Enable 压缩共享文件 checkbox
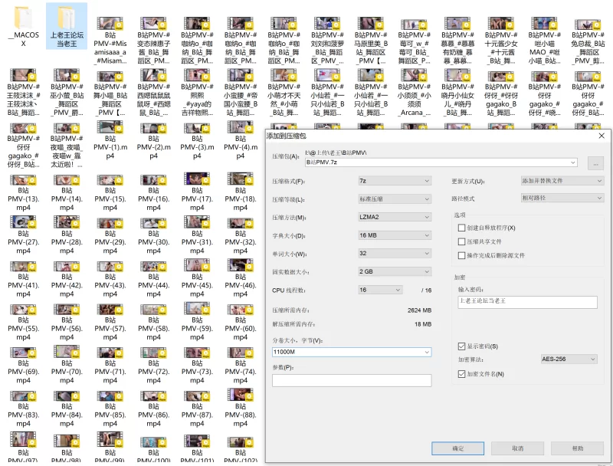This screenshot has height=466, width=613. point(462,241)
